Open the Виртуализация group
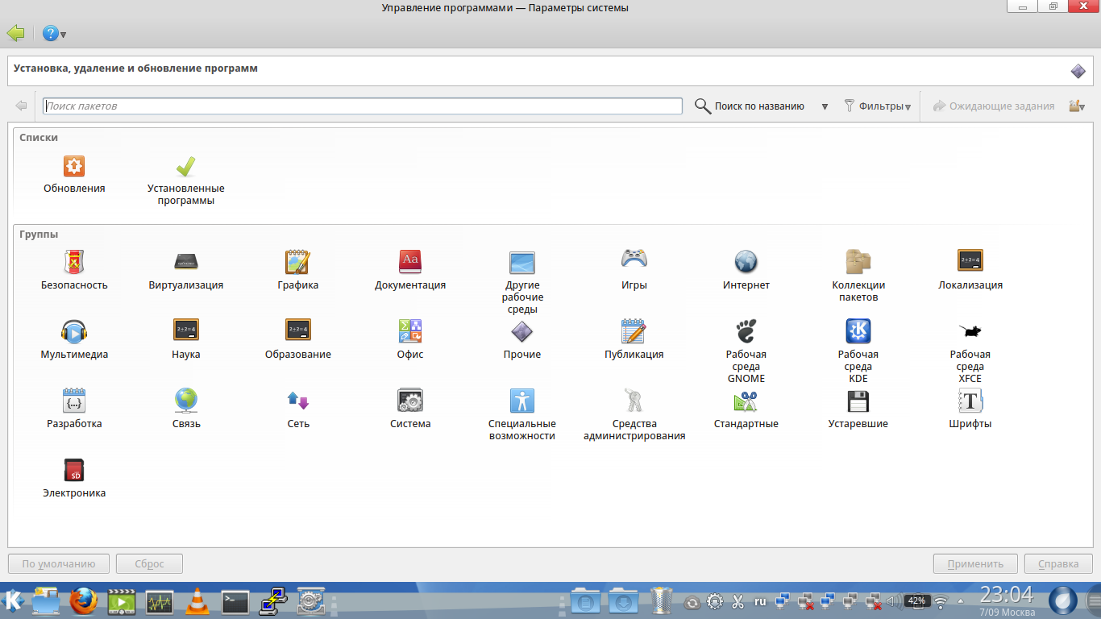Screen dimensions: 1101x619 tap(186, 270)
